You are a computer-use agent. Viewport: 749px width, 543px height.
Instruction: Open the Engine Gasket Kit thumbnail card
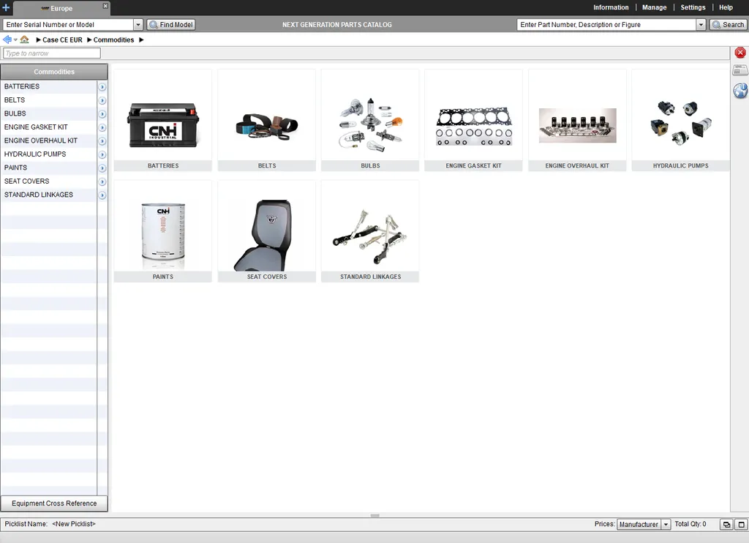pos(473,120)
